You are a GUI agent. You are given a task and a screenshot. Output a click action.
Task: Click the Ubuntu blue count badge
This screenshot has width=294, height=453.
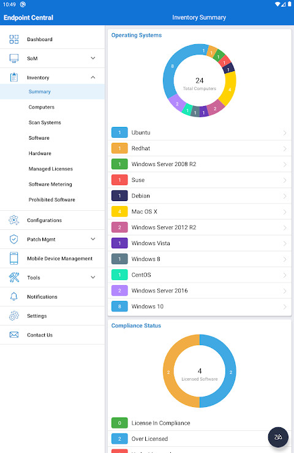119,132
